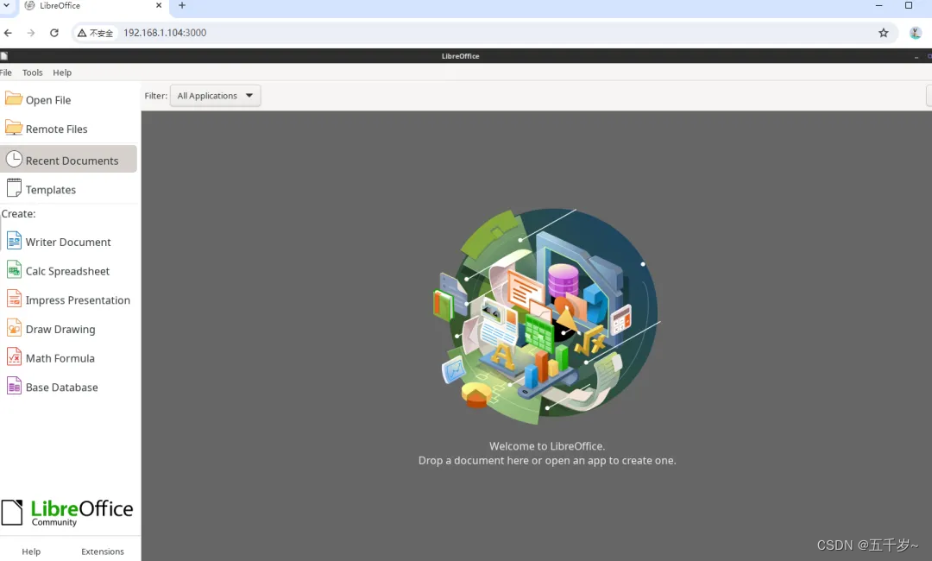The image size is (932, 561).
Task: Click the LibreOffice Community logo
Action: (x=67, y=513)
